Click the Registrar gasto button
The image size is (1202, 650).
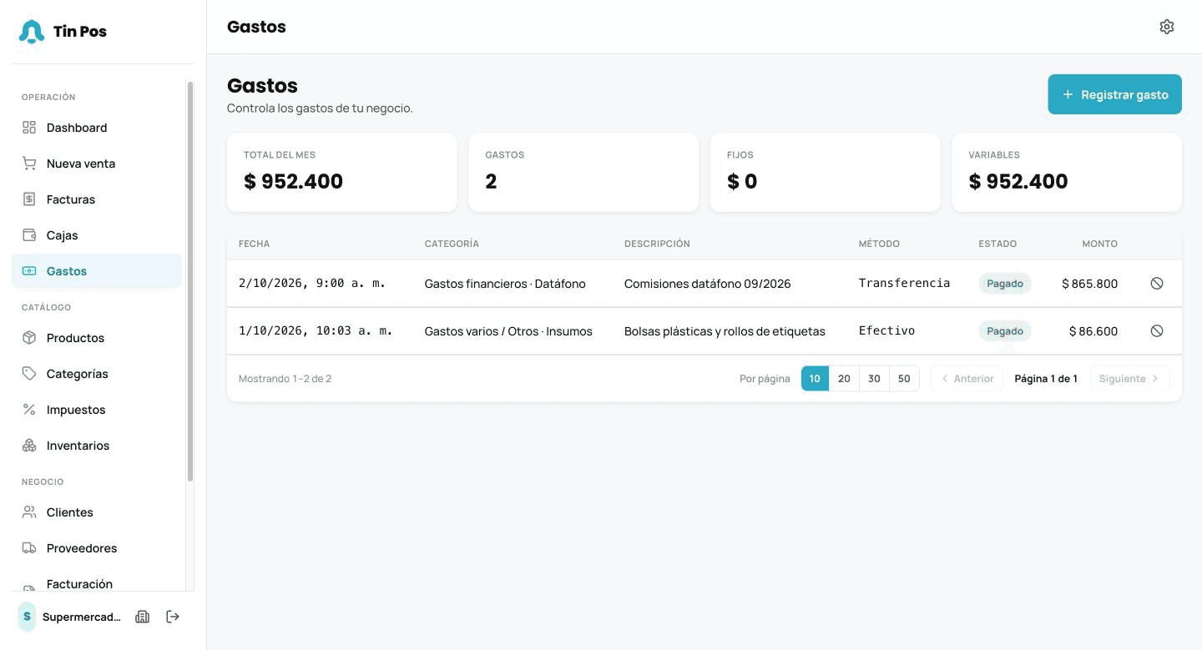[1115, 94]
